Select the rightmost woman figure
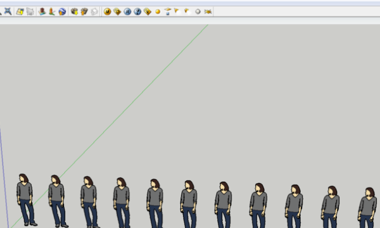Image resolution: width=380 pixels, height=228 pixels. tap(367, 208)
